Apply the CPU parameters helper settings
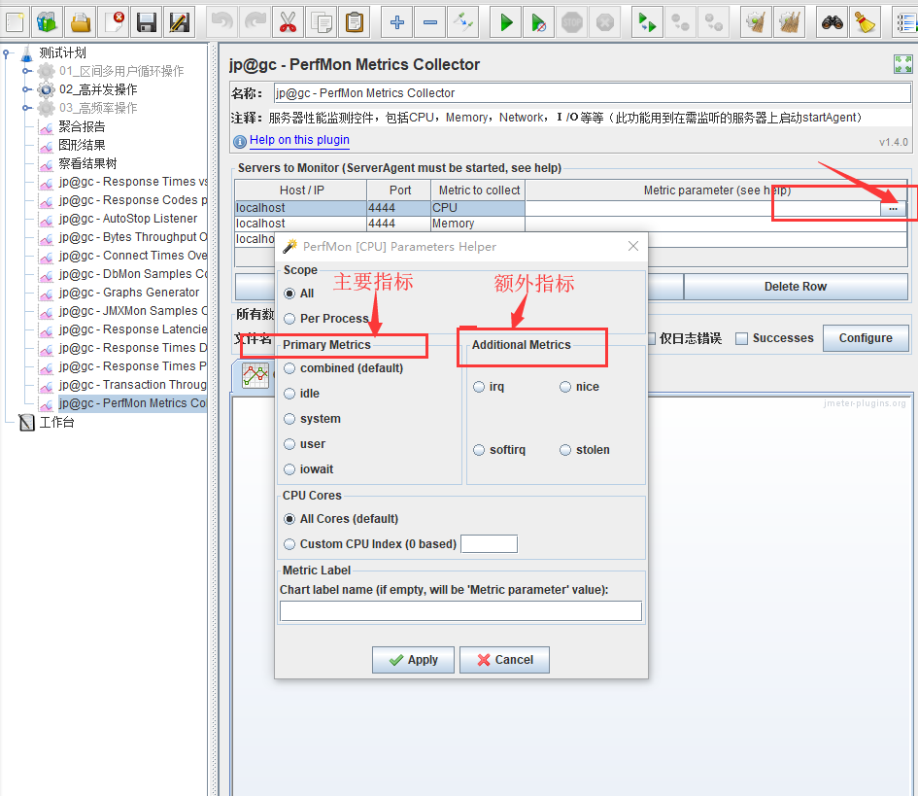The image size is (918, 796). 413,659
